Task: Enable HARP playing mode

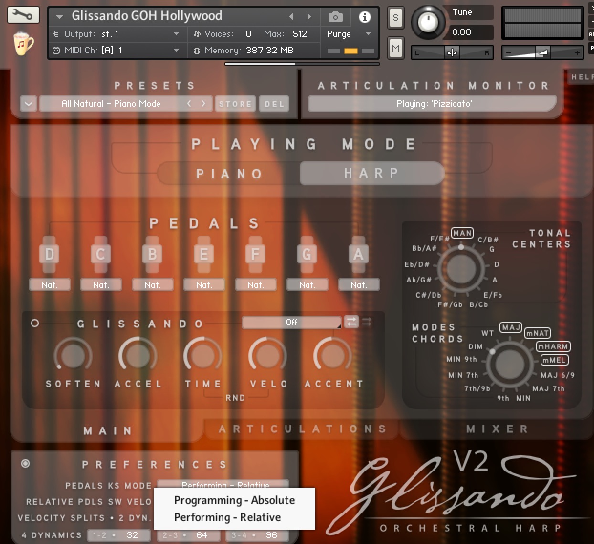Action: pos(371,173)
